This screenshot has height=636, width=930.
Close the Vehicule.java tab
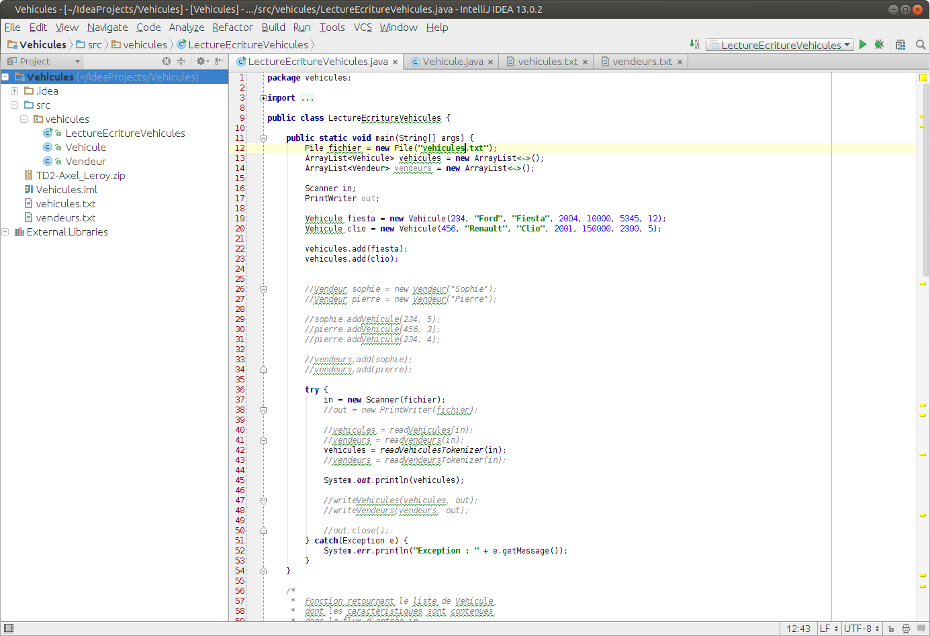pyautogui.click(x=490, y=62)
